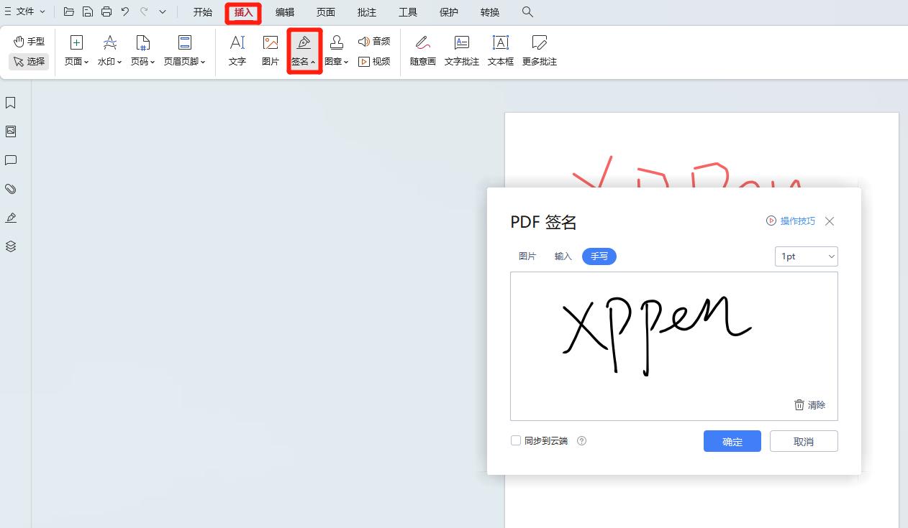Switch to the 插入 tab
The height and width of the screenshot is (528, 908).
coord(244,12)
